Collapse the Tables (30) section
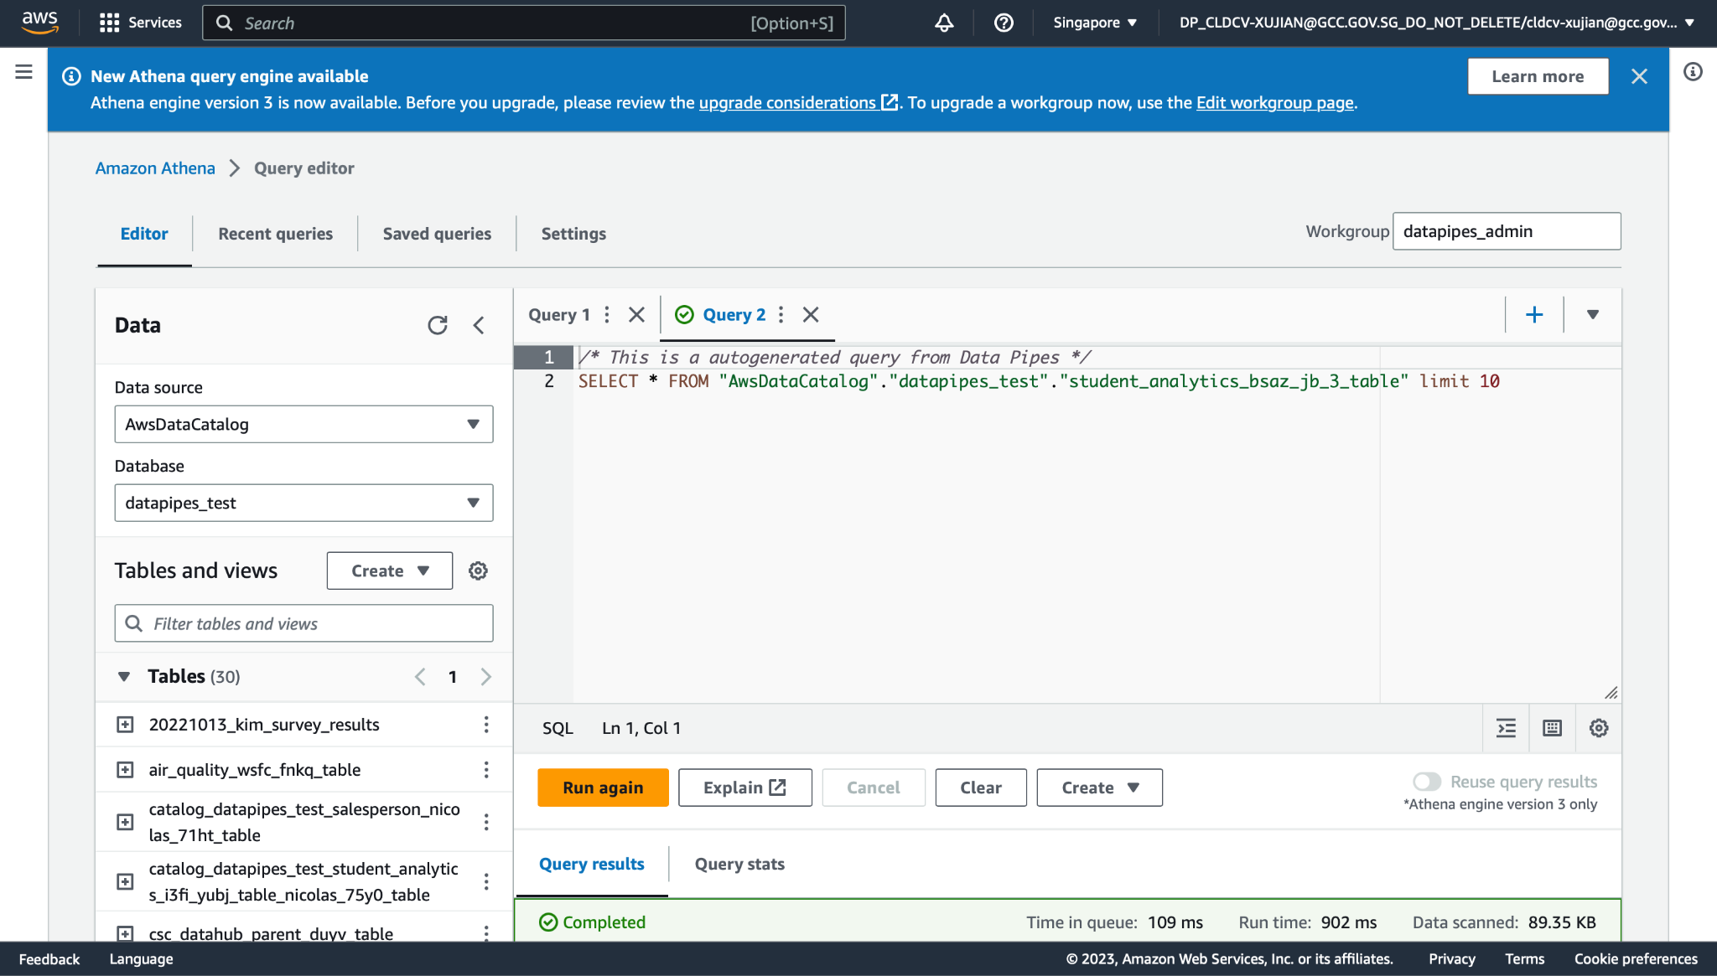The image size is (1717, 976). pos(124,677)
